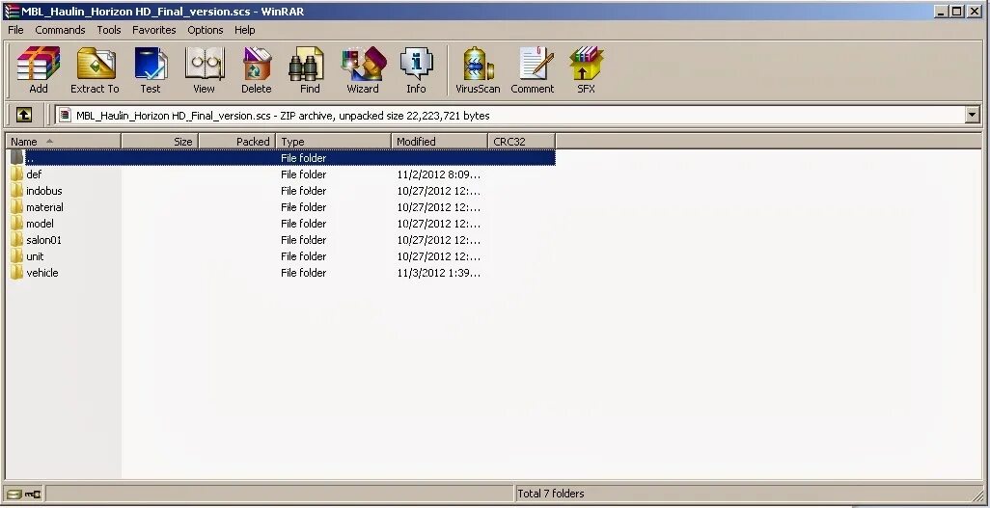Click the vehicle folder name

point(42,273)
